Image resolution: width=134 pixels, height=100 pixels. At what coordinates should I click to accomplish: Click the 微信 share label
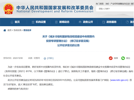coord(128,58)
